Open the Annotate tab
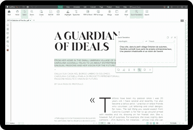The width and height of the screenshot is (193, 130). [x=76, y=7]
